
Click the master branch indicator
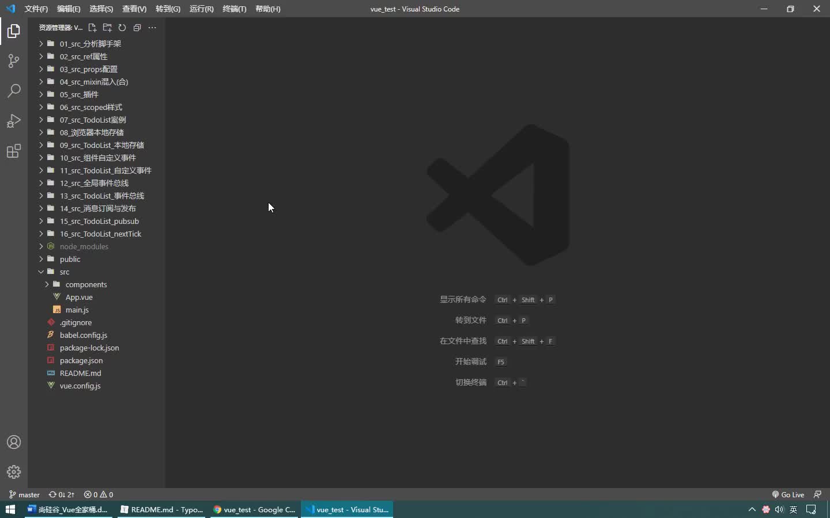click(x=24, y=494)
